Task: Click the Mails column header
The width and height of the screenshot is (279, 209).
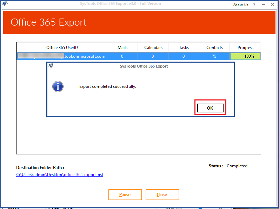Action: pyautogui.click(x=122, y=48)
